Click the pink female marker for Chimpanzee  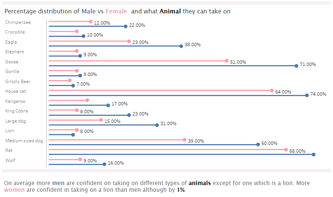click(91, 22)
